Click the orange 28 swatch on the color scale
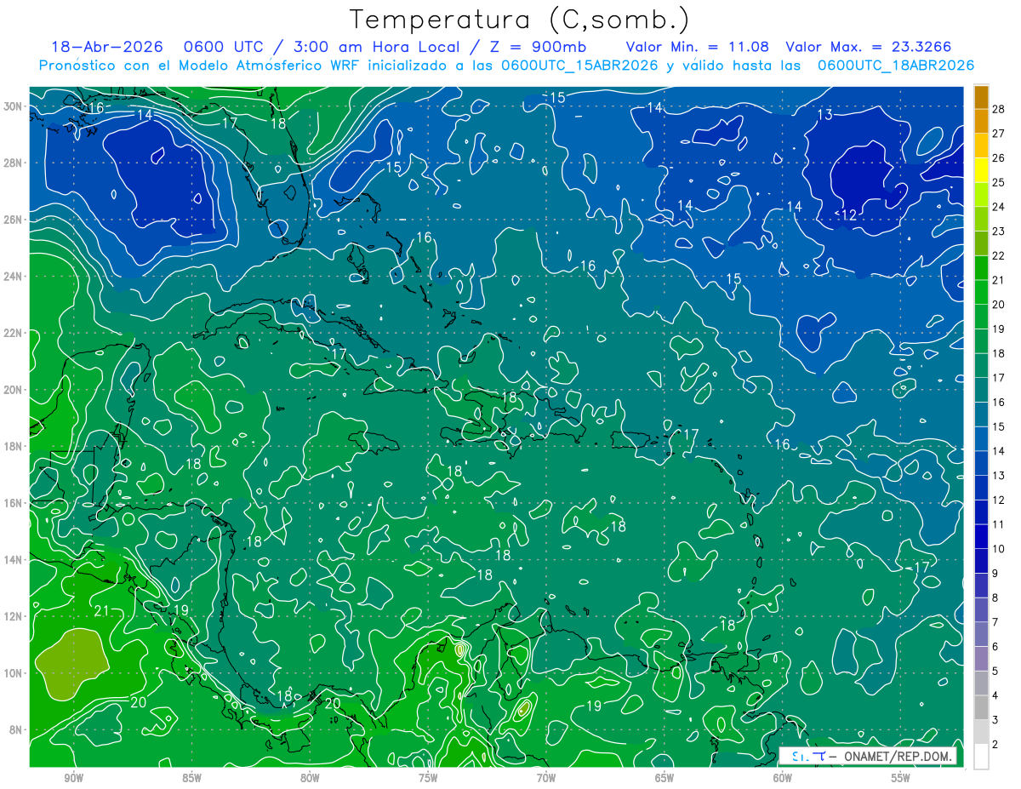 click(x=981, y=97)
